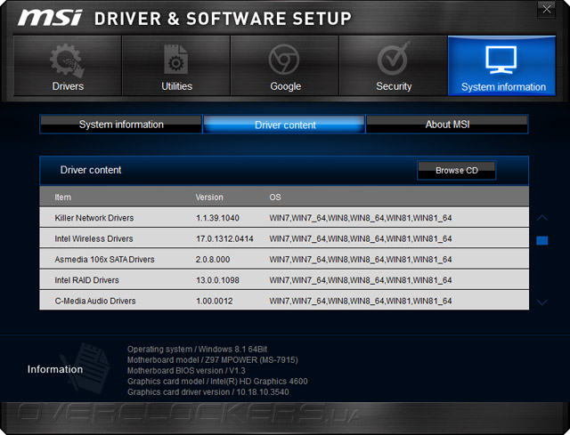
Task: Click the Operating system Windows 8.1 line
Action: [x=197, y=350]
